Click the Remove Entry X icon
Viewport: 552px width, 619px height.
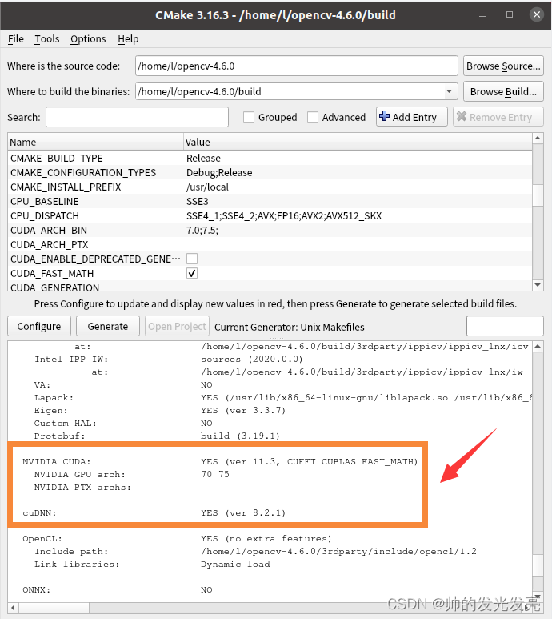click(462, 116)
